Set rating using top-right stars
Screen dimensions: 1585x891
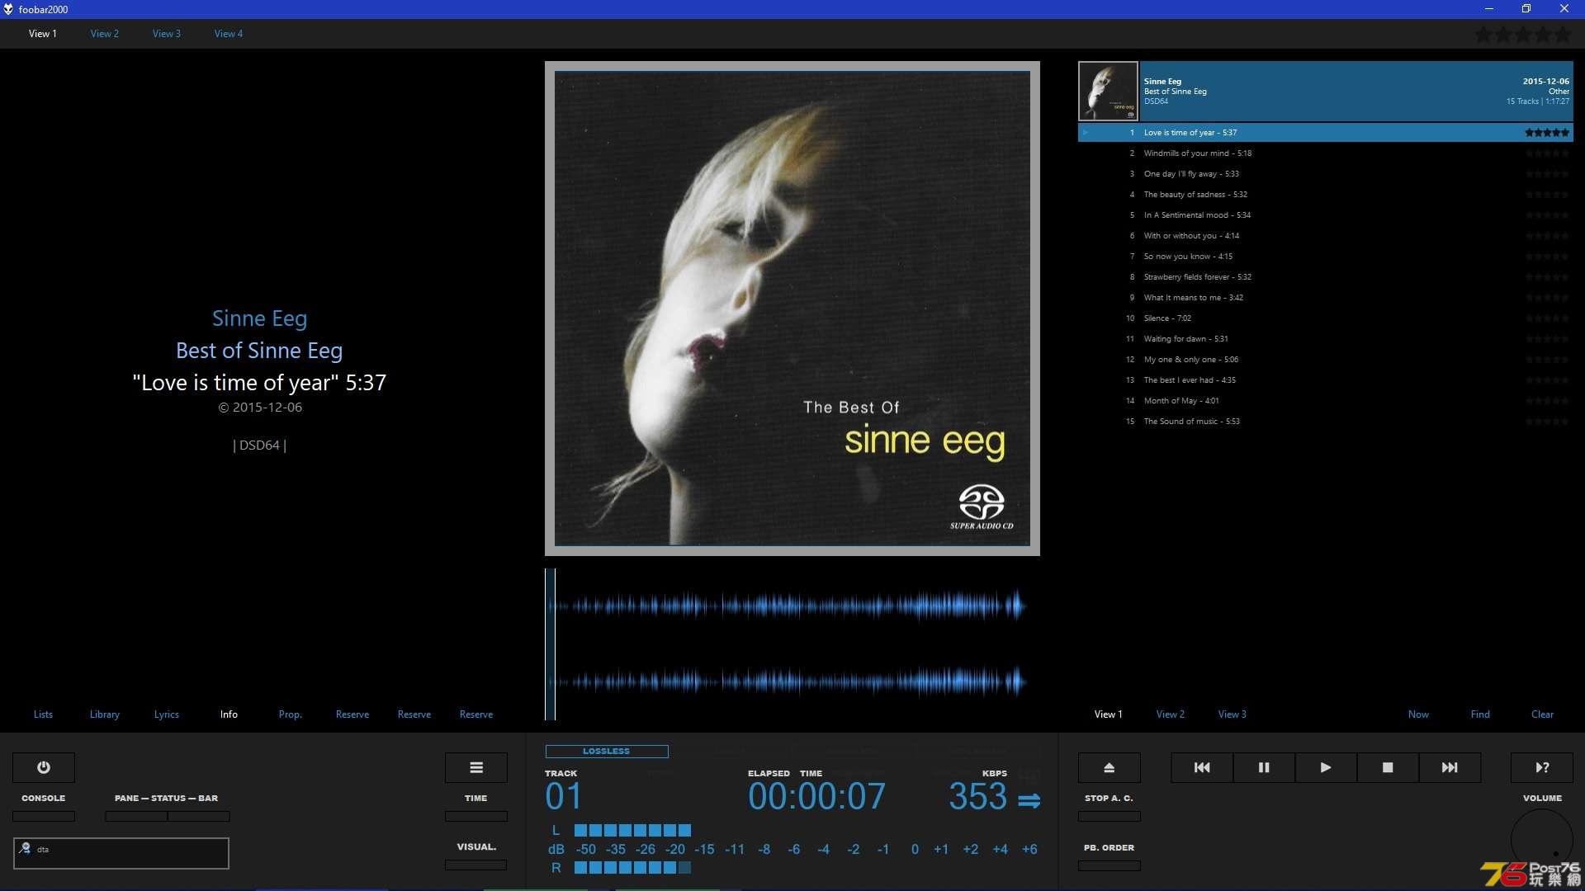click(1523, 35)
